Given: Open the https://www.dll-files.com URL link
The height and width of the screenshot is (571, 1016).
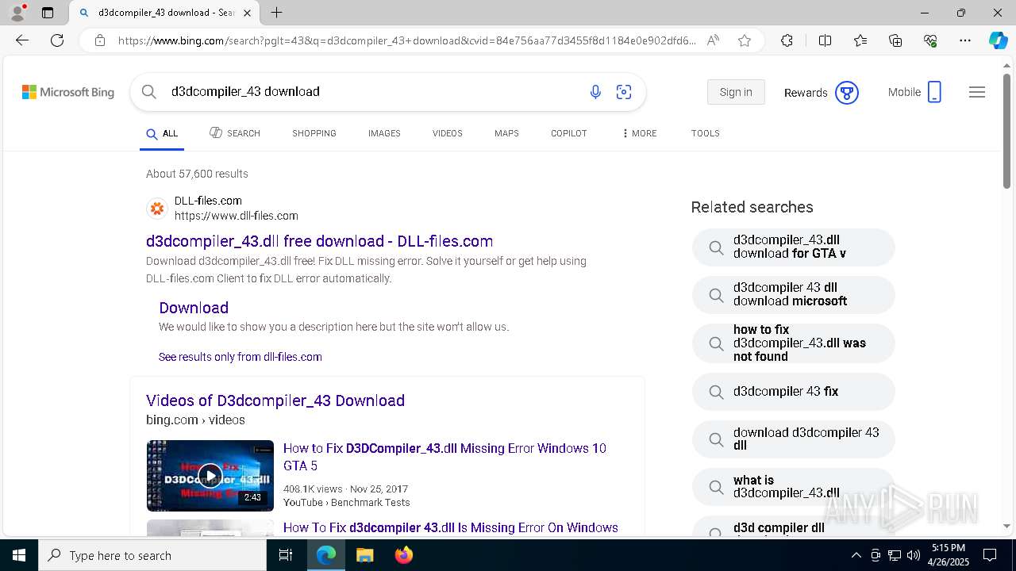Looking at the screenshot, I should coord(237,216).
